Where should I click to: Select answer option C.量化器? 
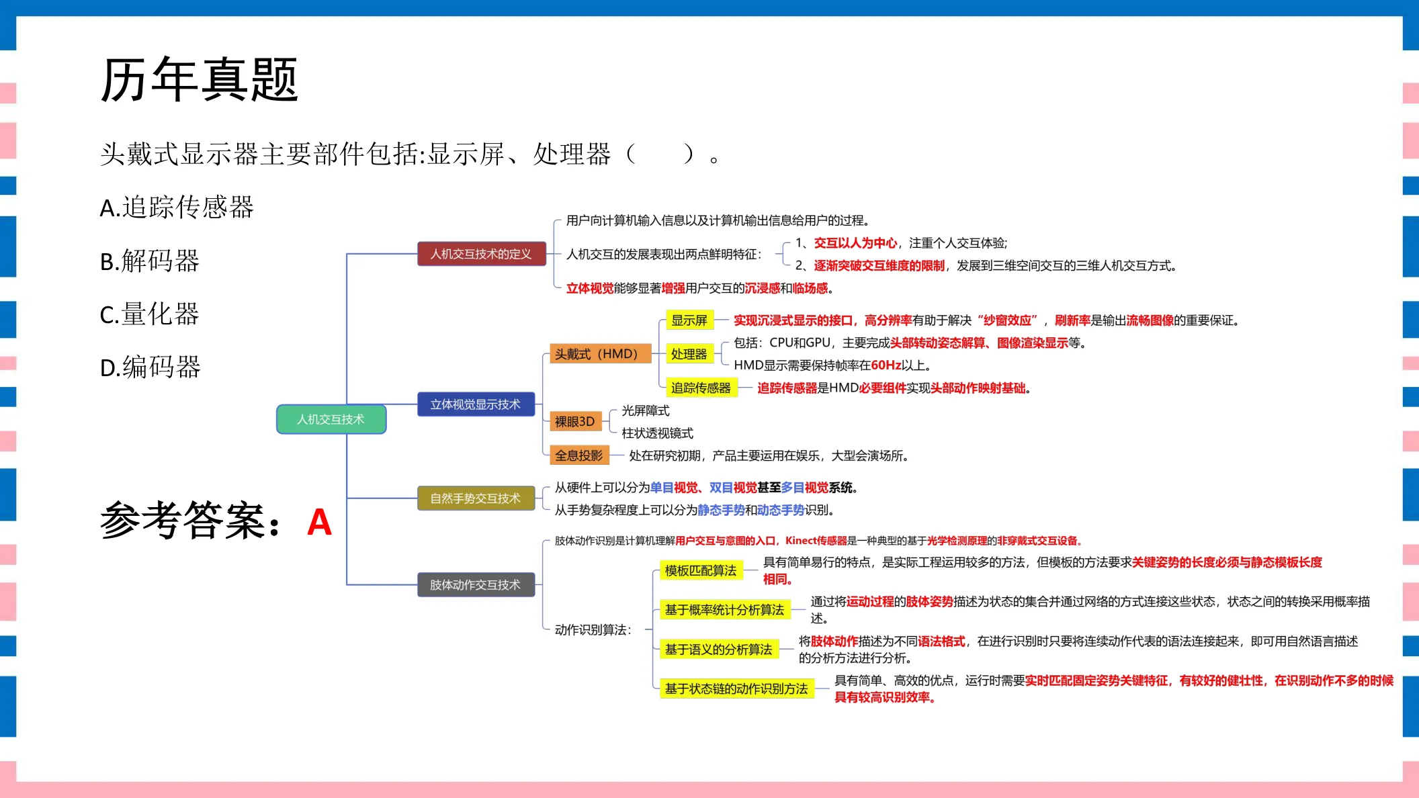(x=150, y=314)
